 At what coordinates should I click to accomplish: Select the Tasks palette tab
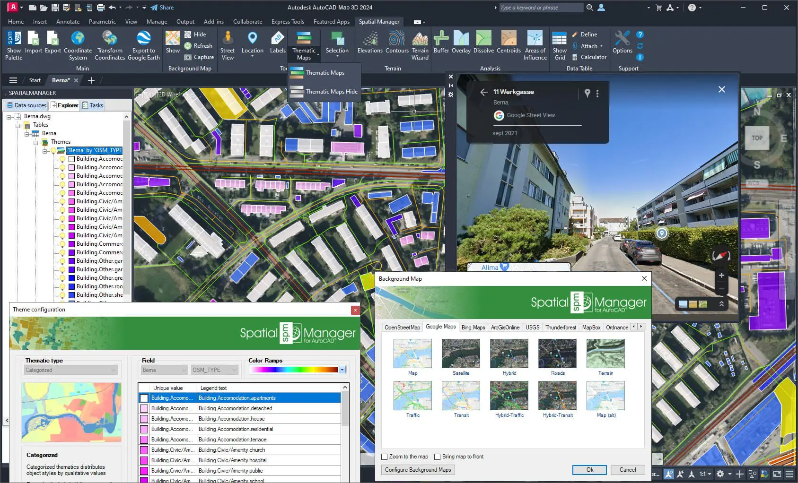pyautogui.click(x=92, y=105)
